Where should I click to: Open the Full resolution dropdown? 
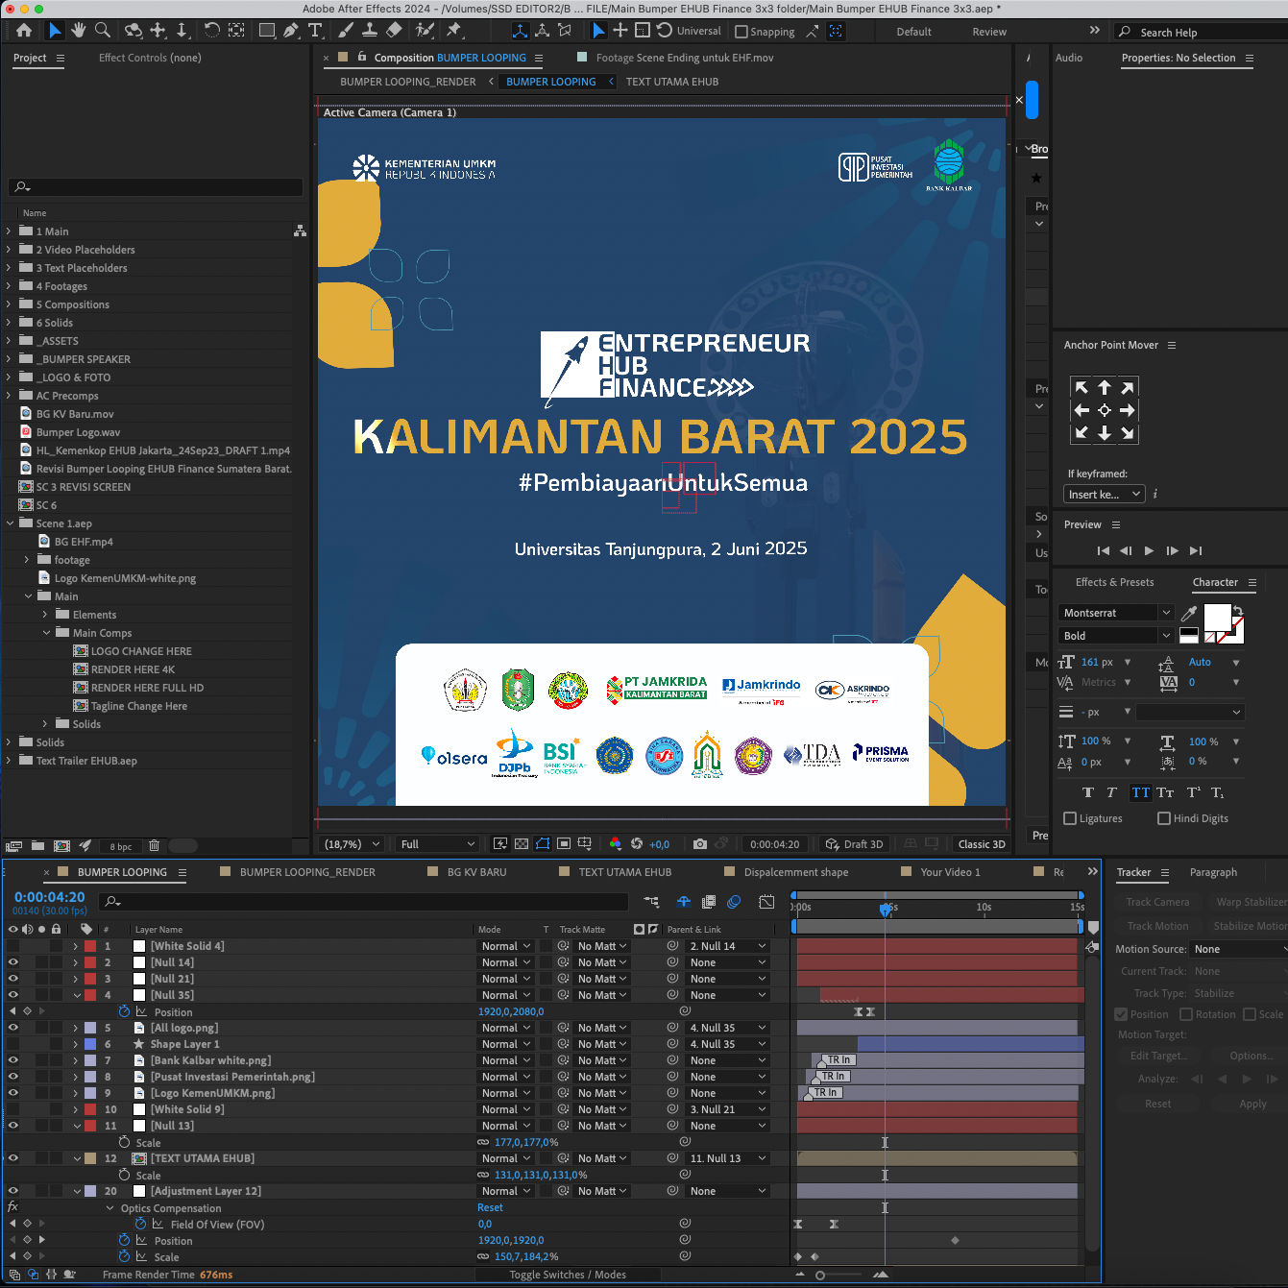pyautogui.click(x=438, y=844)
